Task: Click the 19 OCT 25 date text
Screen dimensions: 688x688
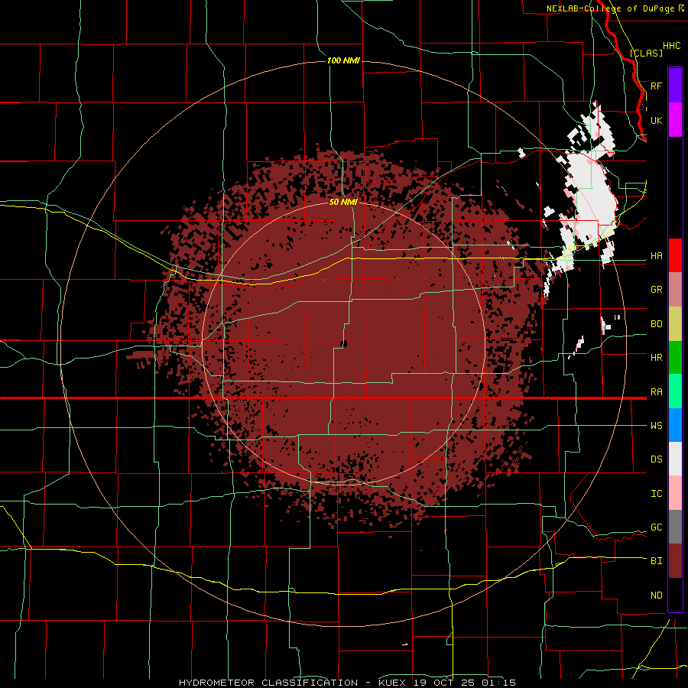Action: pyautogui.click(x=446, y=683)
